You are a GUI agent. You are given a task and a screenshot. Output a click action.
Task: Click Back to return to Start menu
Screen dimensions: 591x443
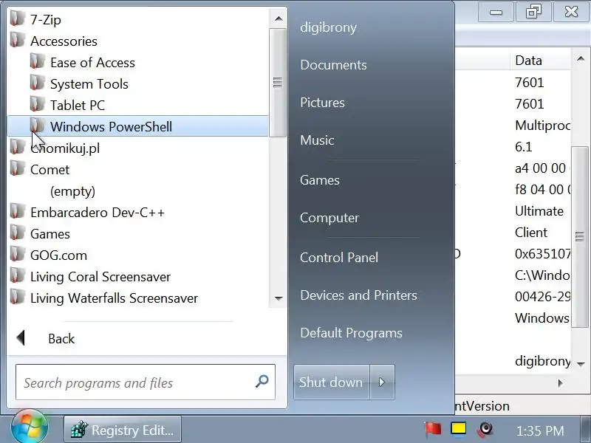coord(61,339)
